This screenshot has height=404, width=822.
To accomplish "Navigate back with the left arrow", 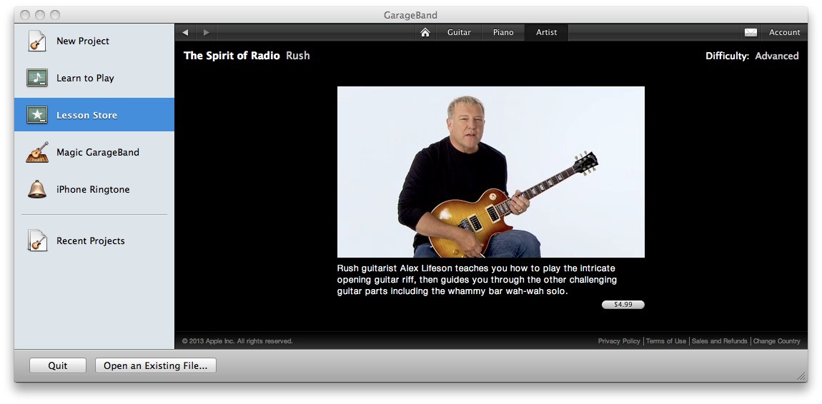I will (185, 32).
